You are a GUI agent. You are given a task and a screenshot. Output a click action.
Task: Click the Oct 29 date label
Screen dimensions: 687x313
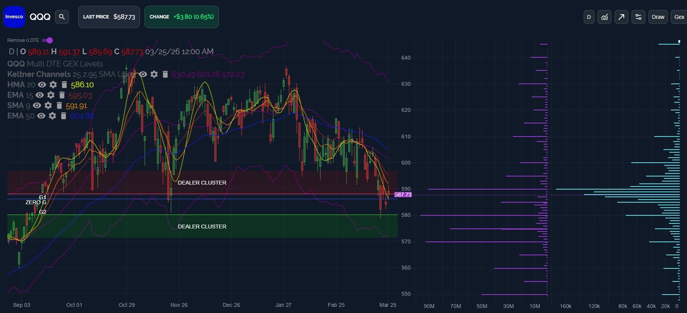click(127, 305)
